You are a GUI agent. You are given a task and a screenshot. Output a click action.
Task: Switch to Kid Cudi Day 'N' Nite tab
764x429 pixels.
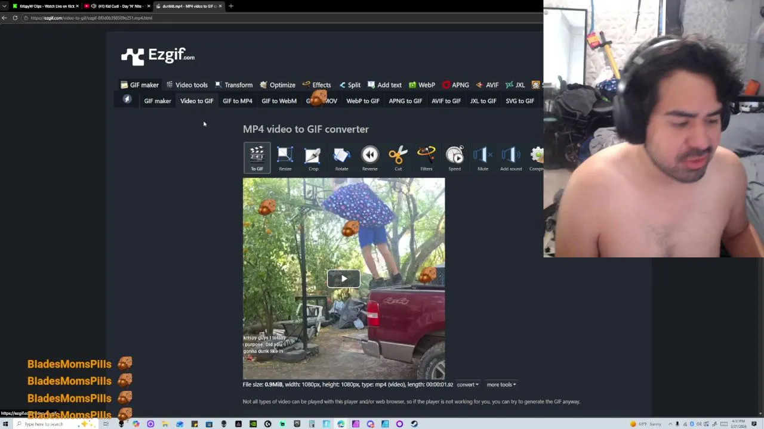116,6
